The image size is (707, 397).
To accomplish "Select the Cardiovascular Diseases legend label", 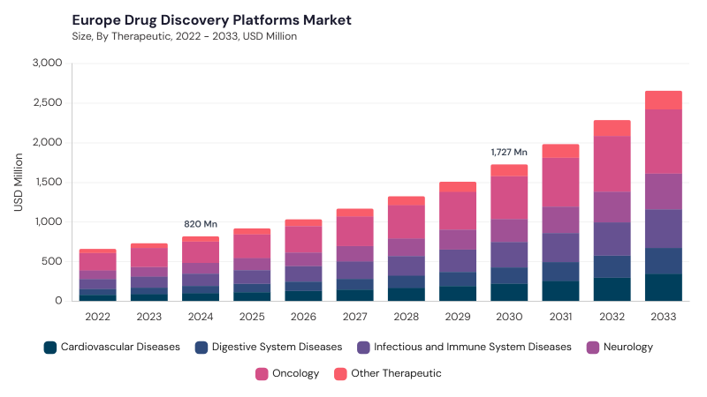I will click(120, 347).
